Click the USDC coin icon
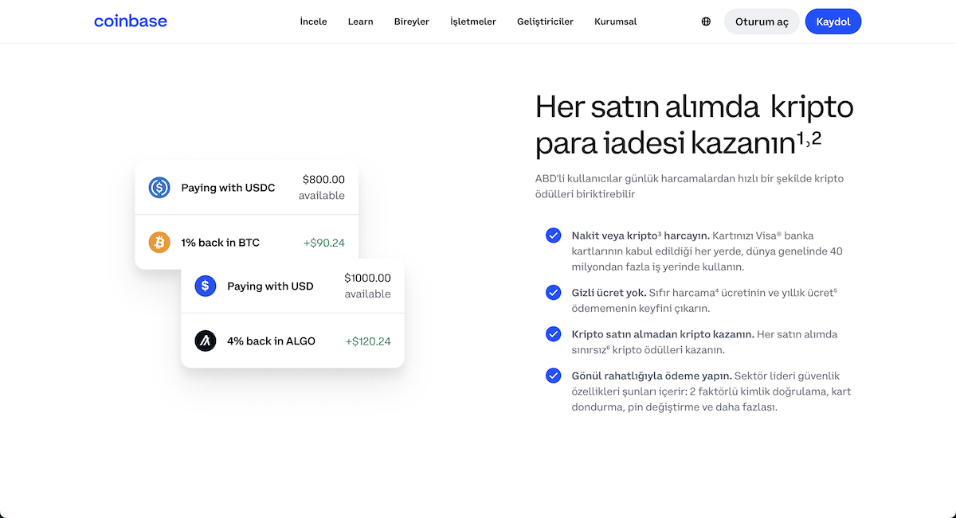 pyautogui.click(x=159, y=188)
